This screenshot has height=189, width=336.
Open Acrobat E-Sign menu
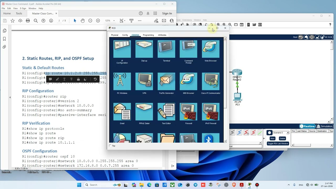23,8
